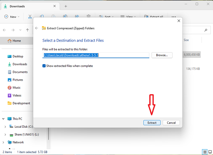
Task: Click the Rename icon in toolbar
Action: coord(65,17)
